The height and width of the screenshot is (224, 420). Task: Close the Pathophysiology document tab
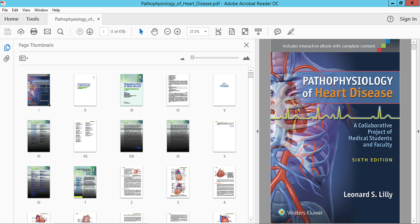pyautogui.click(x=98, y=19)
